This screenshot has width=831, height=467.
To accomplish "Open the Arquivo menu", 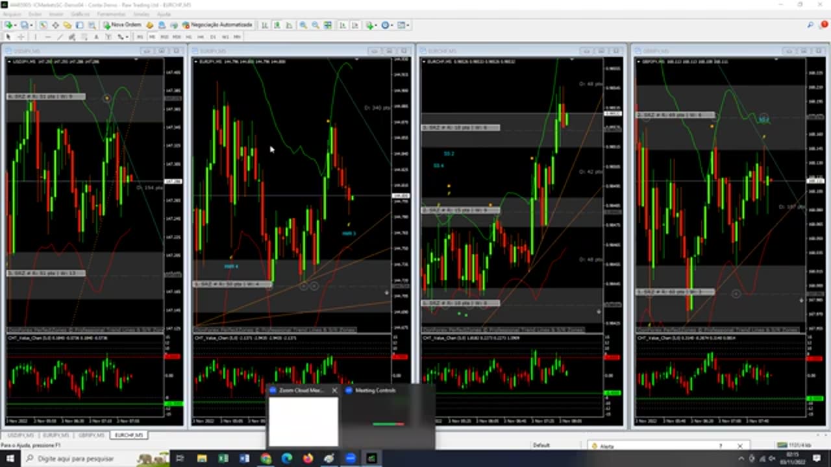I will [12, 14].
